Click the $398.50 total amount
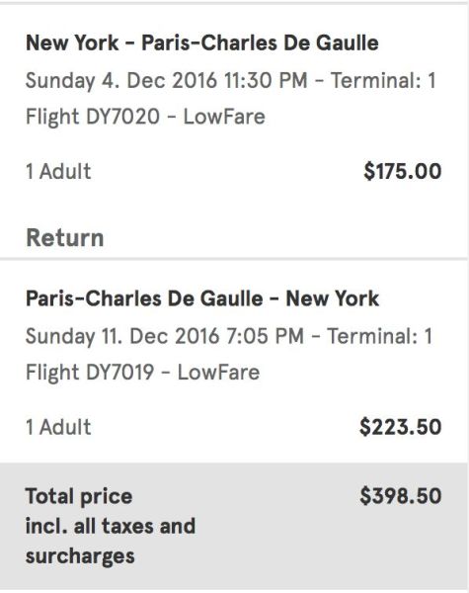Screen dimensions: 469x593 pyautogui.click(x=401, y=496)
